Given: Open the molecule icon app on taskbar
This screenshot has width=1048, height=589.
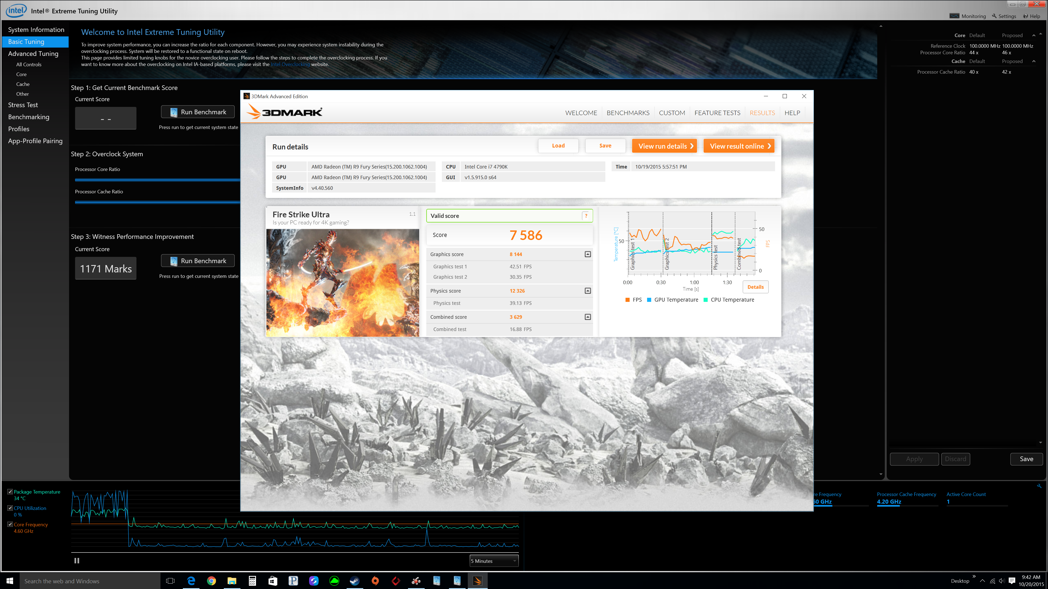Looking at the screenshot, I should coord(416,581).
